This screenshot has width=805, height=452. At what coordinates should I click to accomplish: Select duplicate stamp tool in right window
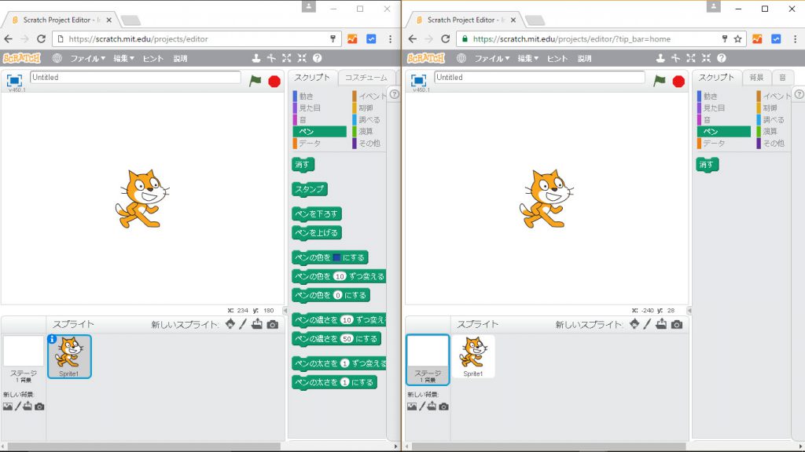tap(660, 58)
